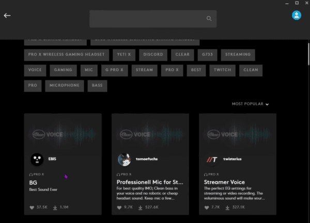Open Blue VOICE thumbnail on Streamer Voice card
Image resolution: width=310 pixels, height=223 pixels.
[x=238, y=134]
